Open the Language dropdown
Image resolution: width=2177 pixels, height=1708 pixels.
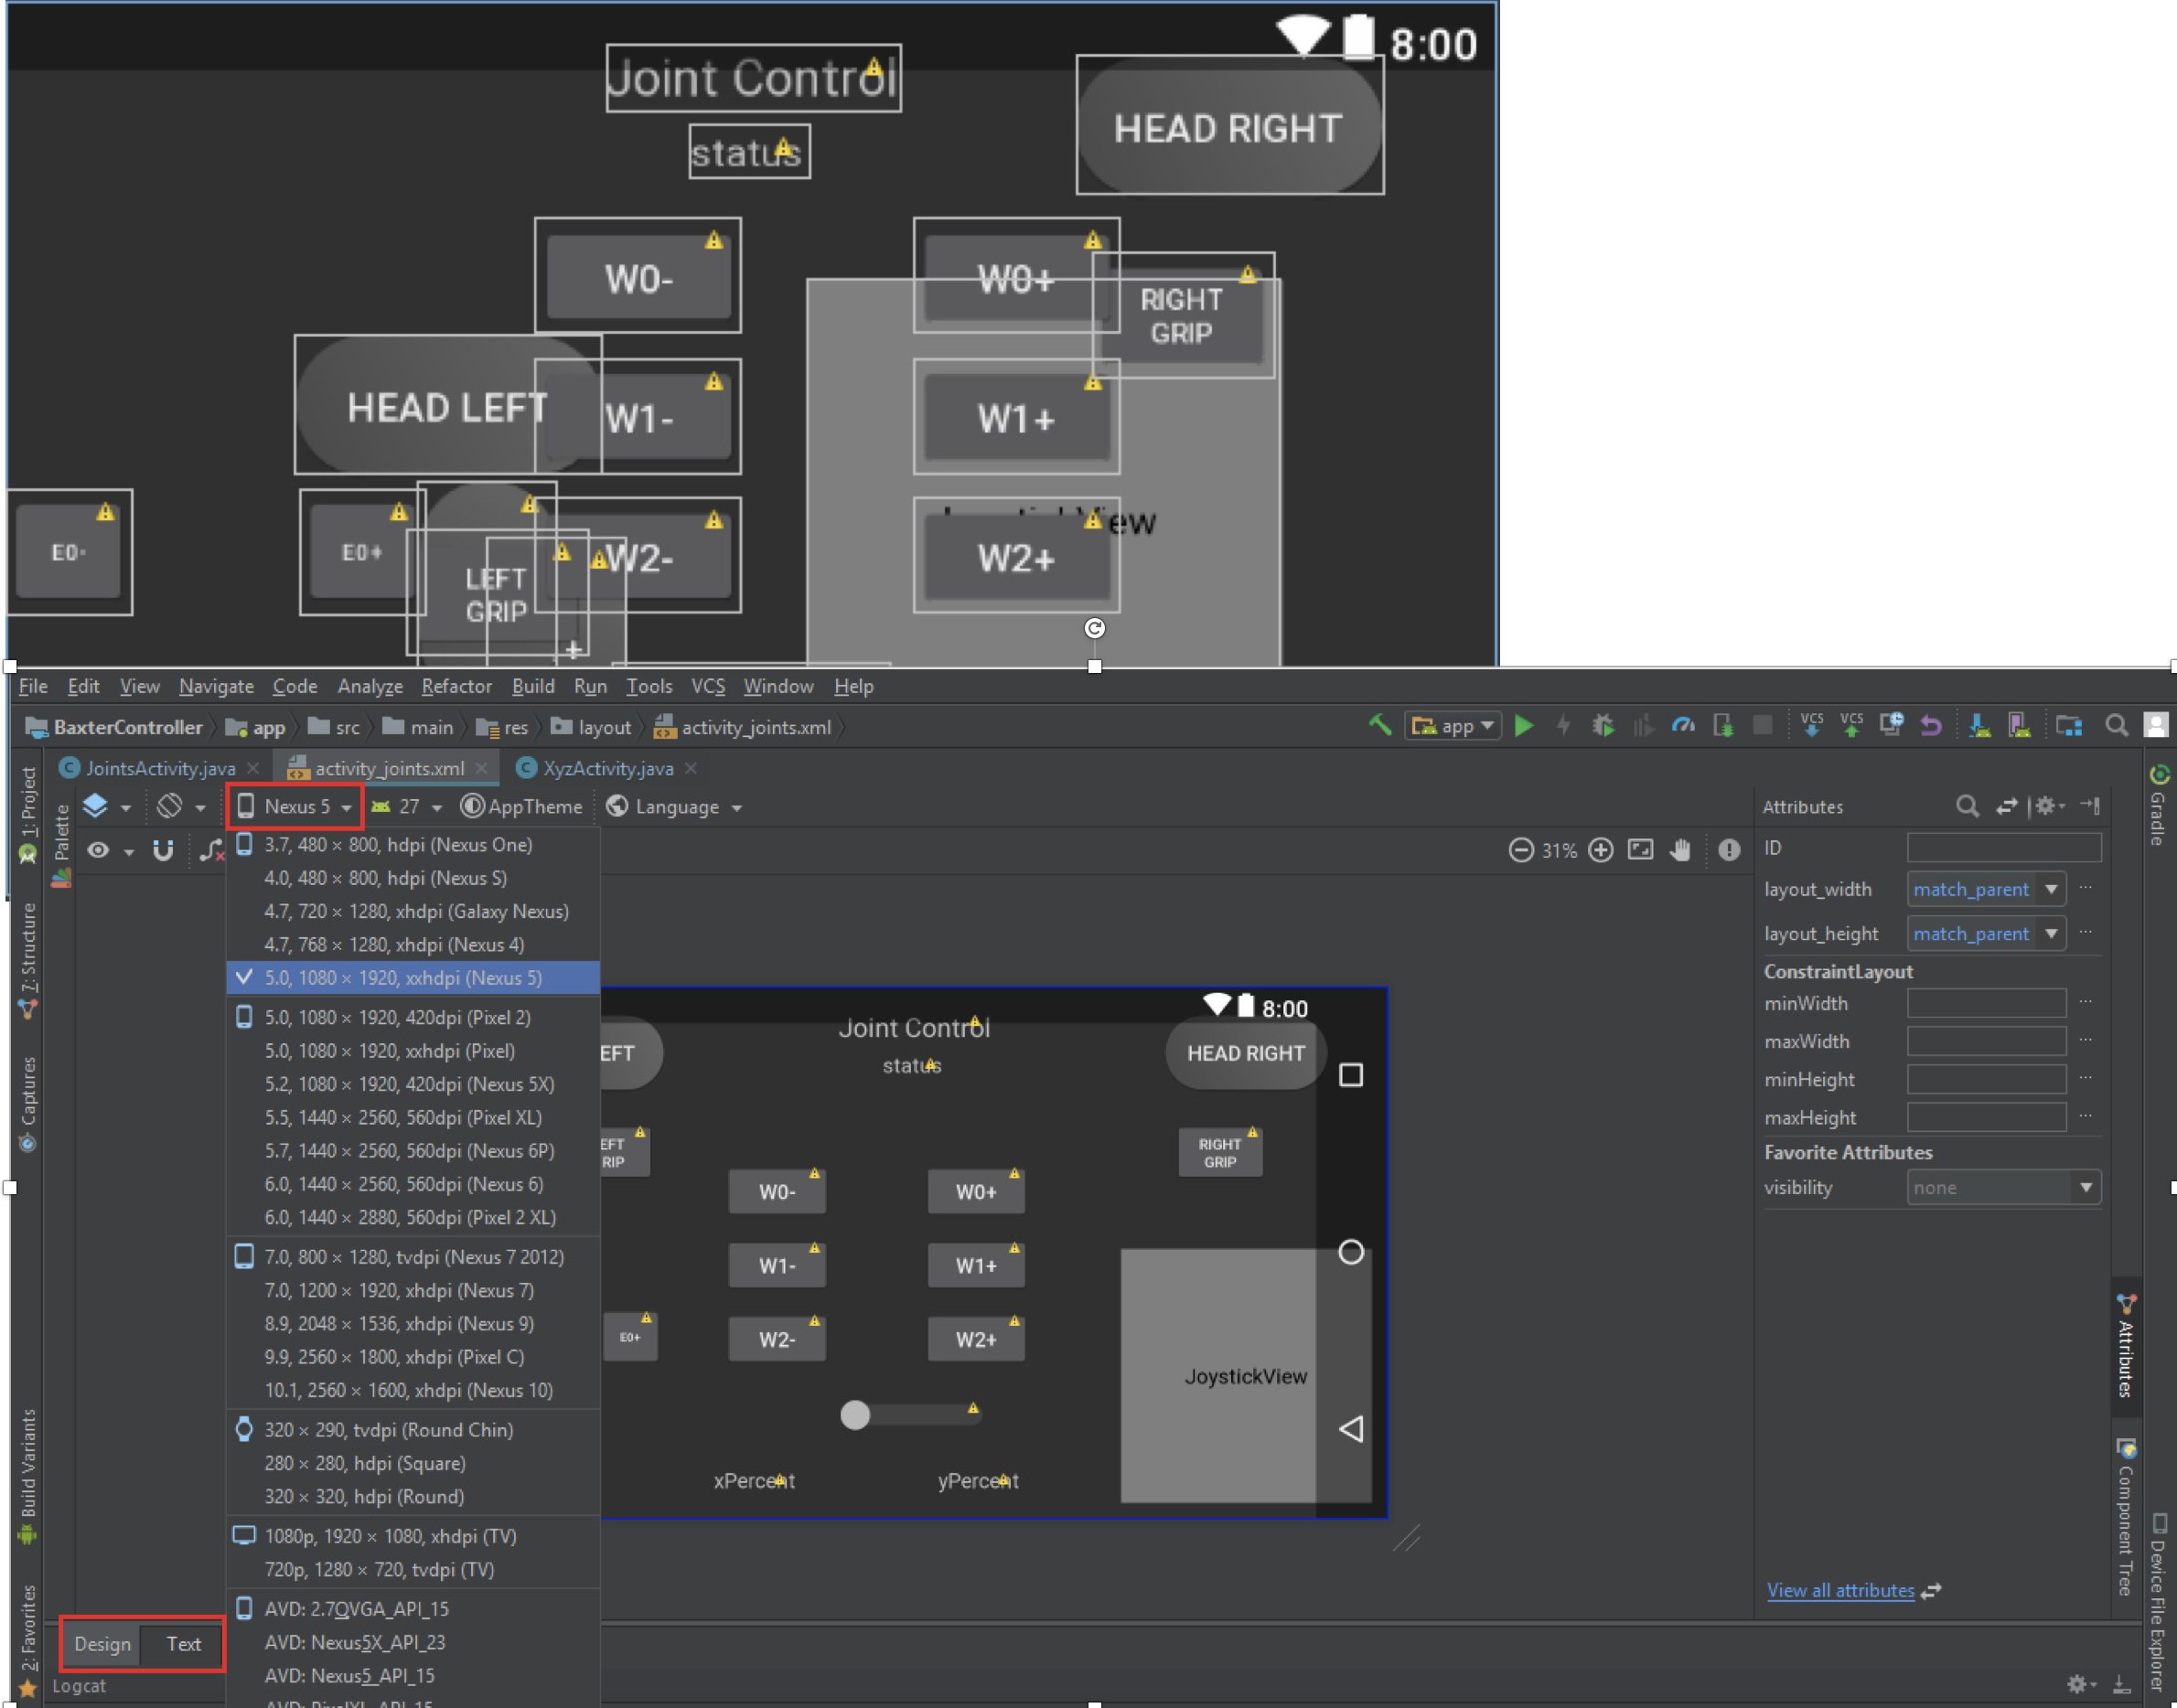click(x=675, y=806)
